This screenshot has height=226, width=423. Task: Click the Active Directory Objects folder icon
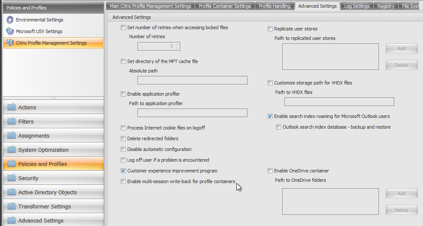[12, 192]
